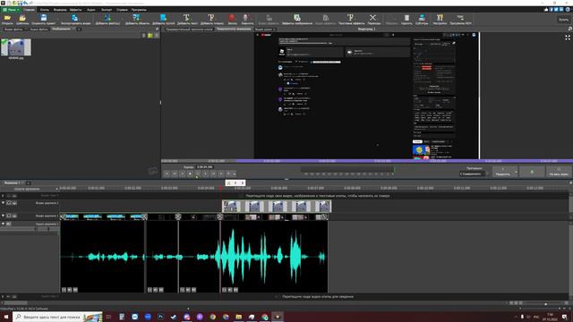Image resolution: width=573 pixels, height=322 pixels.
Task: Toggle visibility of upper video track
Action: click(14, 203)
